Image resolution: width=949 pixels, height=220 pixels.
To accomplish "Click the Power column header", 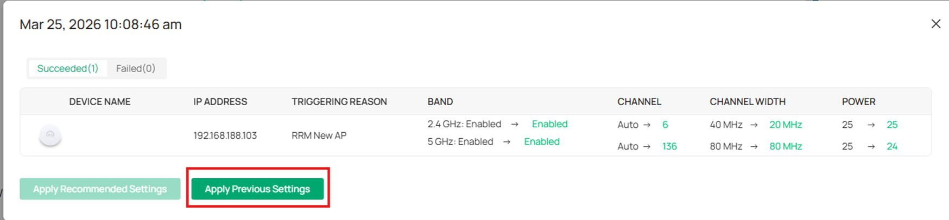I will click(x=858, y=101).
